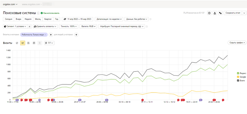
Task: Select the Квартал period tab
Action: [48, 19]
